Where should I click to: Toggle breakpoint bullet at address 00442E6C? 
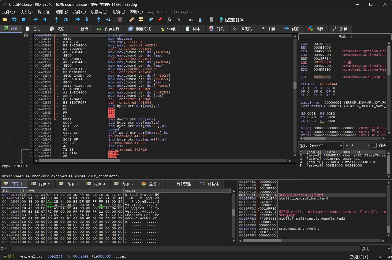[31, 72]
